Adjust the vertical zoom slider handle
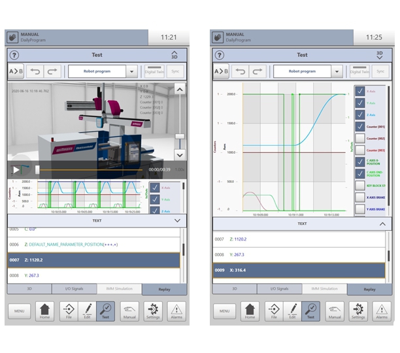The width and height of the screenshot is (400, 353). tap(180, 137)
